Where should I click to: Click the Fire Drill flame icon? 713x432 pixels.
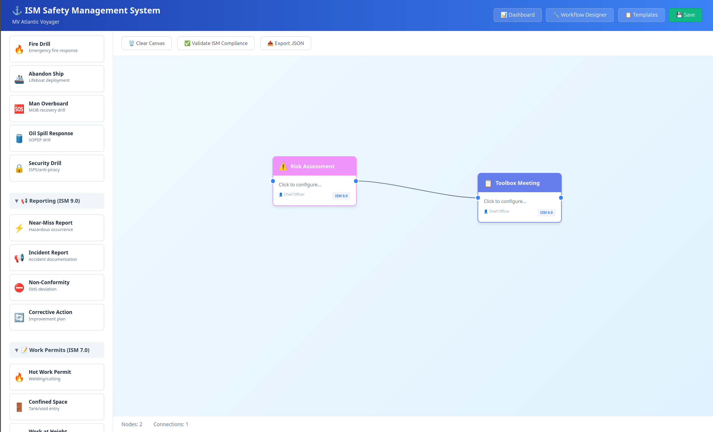click(19, 49)
